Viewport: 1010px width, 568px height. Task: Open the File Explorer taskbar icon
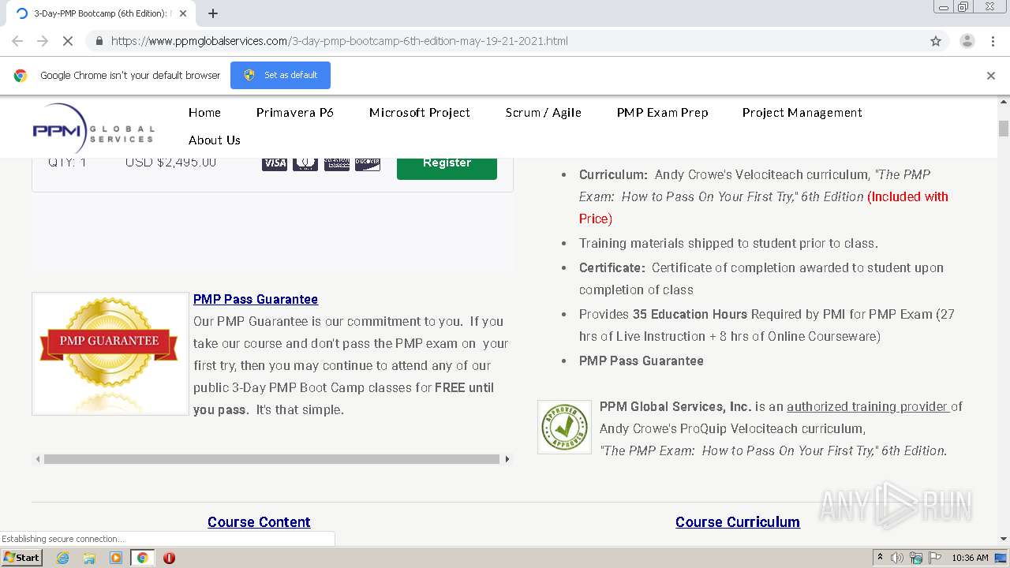tap(89, 558)
